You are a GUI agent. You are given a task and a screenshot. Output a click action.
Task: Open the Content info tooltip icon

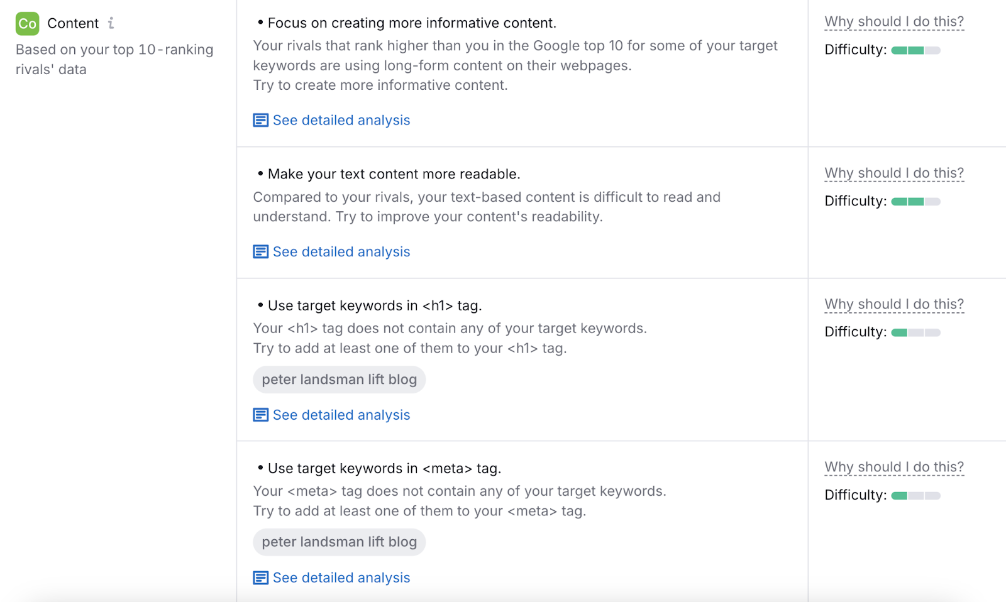point(112,23)
